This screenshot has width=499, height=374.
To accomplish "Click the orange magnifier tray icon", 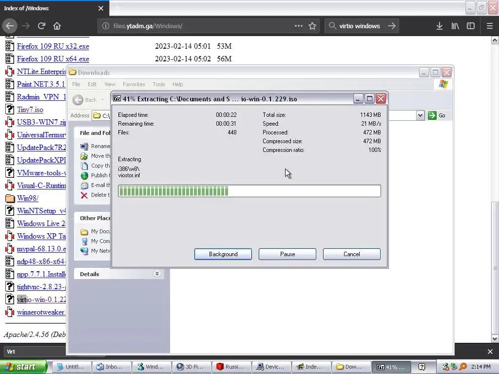I will pos(463,367).
